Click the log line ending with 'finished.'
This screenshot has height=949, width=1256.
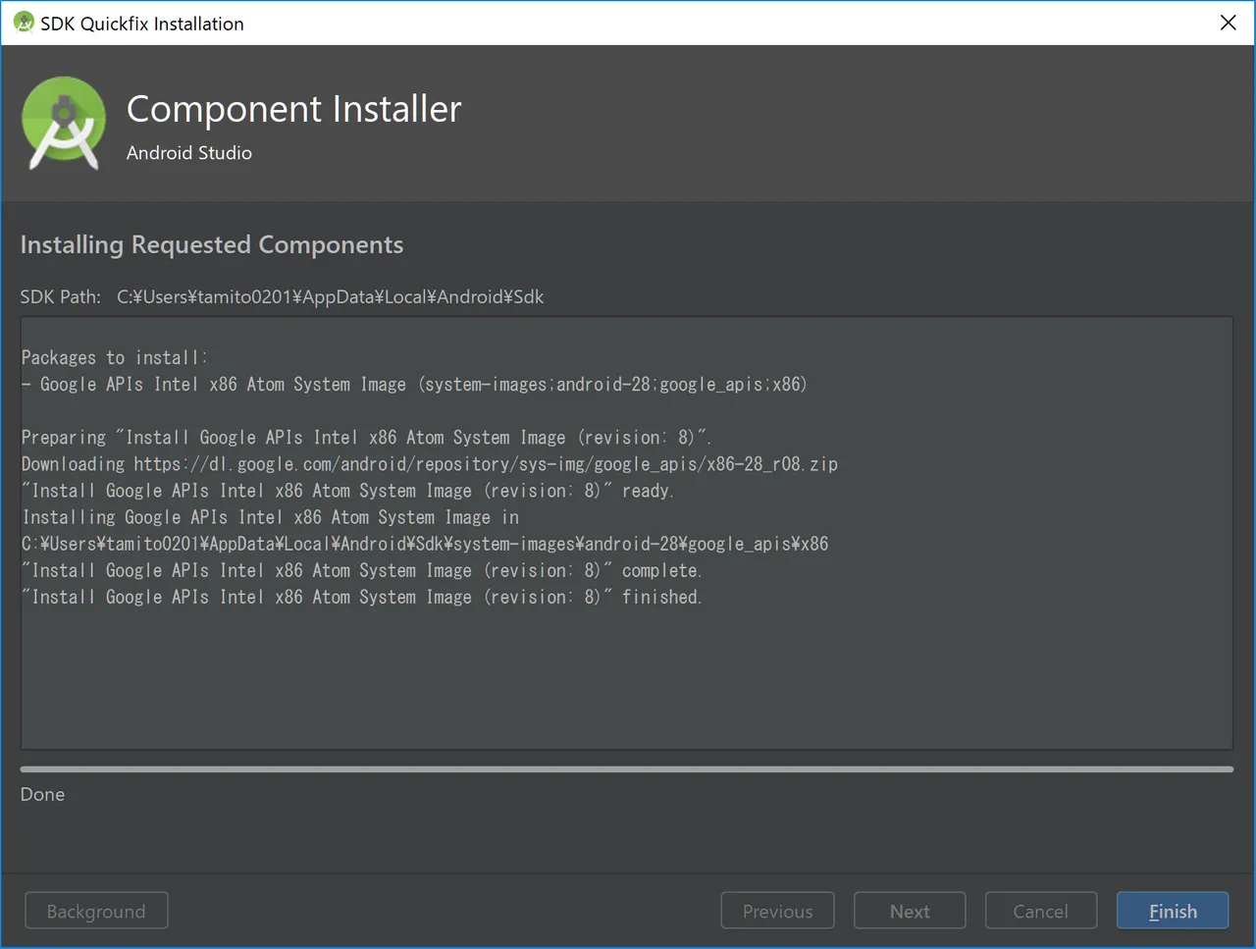[362, 597]
